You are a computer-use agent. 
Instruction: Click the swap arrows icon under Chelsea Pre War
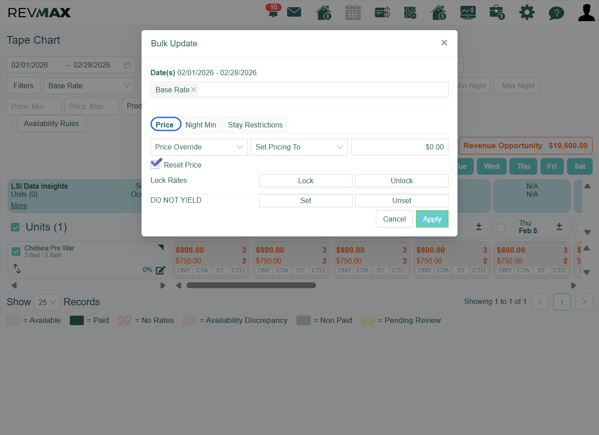(x=17, y=269)
